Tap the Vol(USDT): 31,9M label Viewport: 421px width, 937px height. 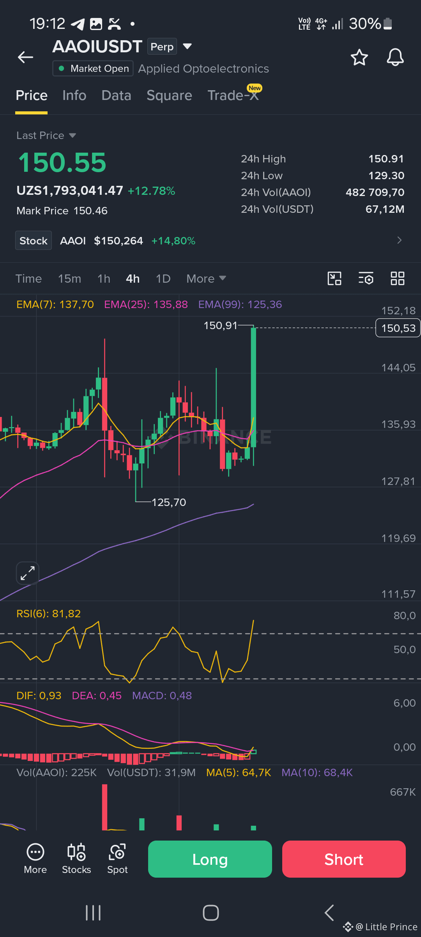tap(151, 772)
